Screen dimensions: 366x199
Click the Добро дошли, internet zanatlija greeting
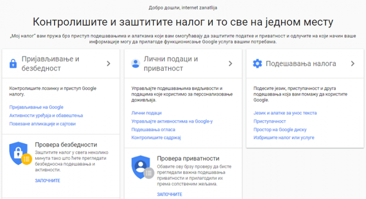(x=183, y=7)
